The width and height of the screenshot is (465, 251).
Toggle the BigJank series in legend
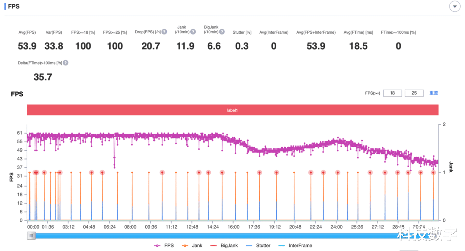[224, 246]
